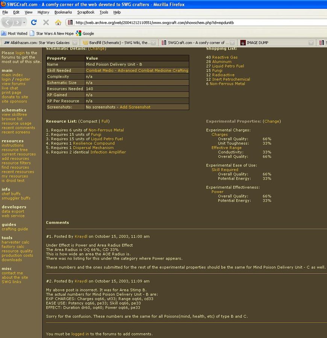Viewport: 327px width, 338px height.
Task: Reload the current page
Action: tap(34, 23)
